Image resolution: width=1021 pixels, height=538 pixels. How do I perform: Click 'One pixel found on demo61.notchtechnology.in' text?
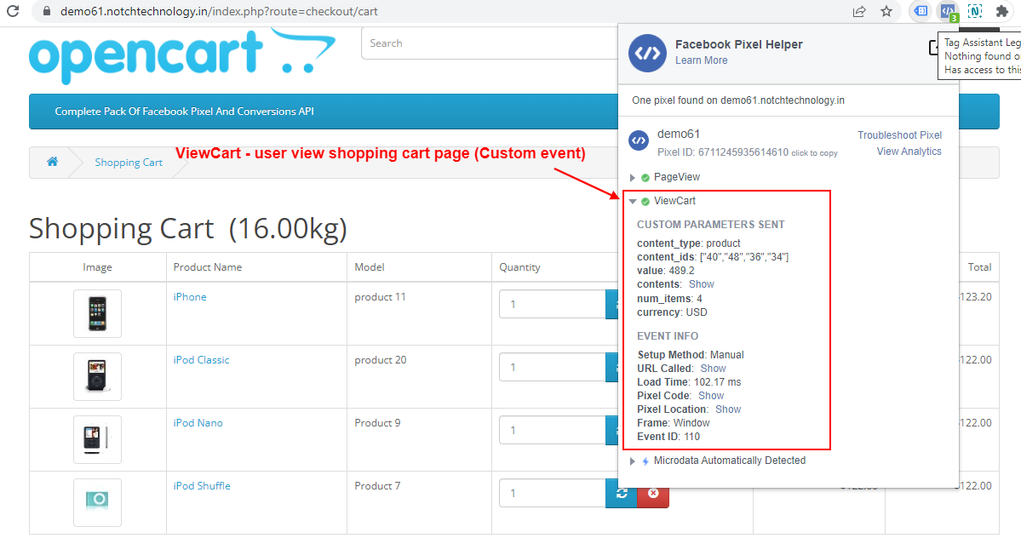(x=738, y=100)
